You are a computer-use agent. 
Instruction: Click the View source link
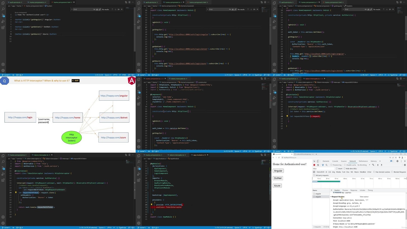coord(364,197)
